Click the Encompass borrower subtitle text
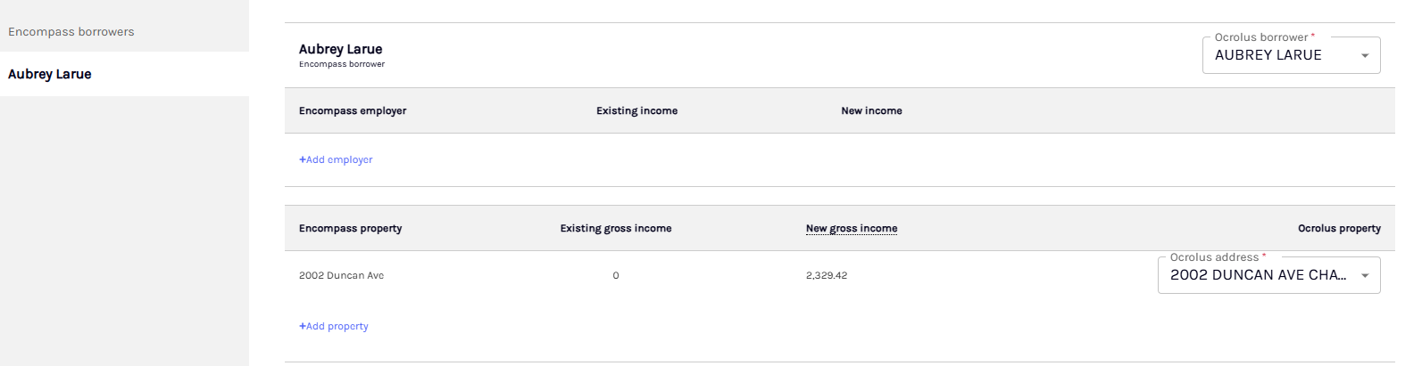 click(x=342, y=64)
